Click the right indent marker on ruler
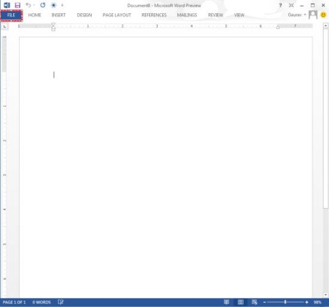The height and width of the screenshot is (307, 329). click(278, 27)
